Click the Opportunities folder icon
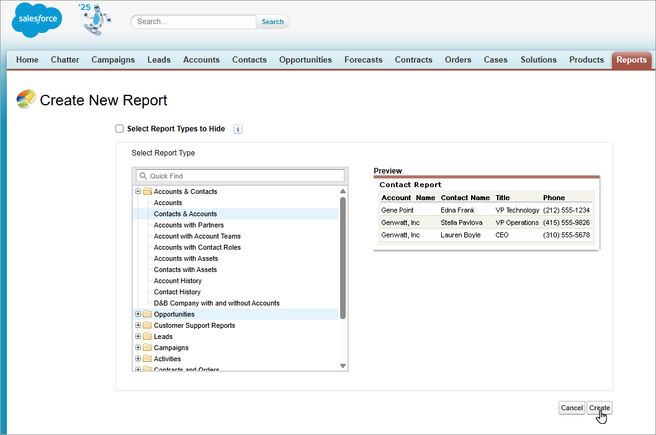 (x=147, y=314)
